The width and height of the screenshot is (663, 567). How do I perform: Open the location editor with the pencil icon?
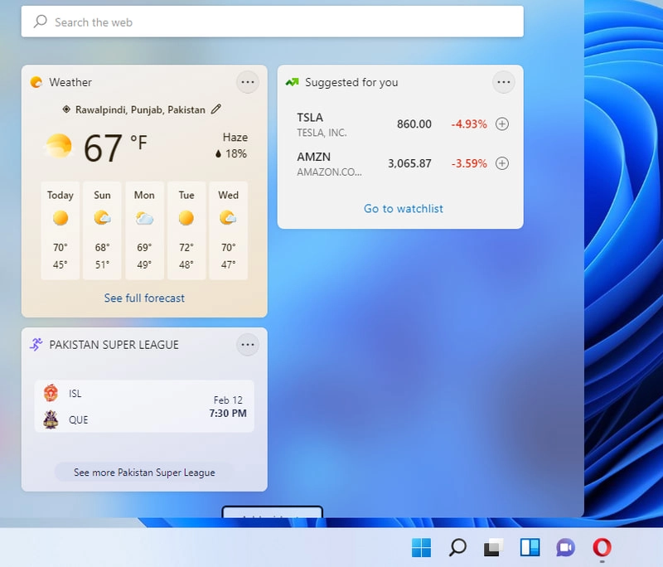pyautogui.click(x=215, y=109)
